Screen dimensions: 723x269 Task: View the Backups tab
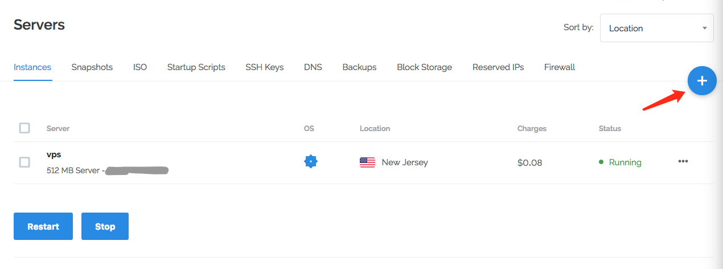(359, 67)
